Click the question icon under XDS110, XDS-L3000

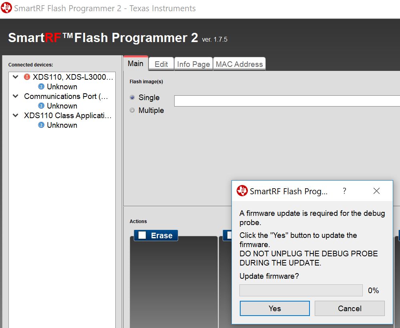tap(41, 87)
